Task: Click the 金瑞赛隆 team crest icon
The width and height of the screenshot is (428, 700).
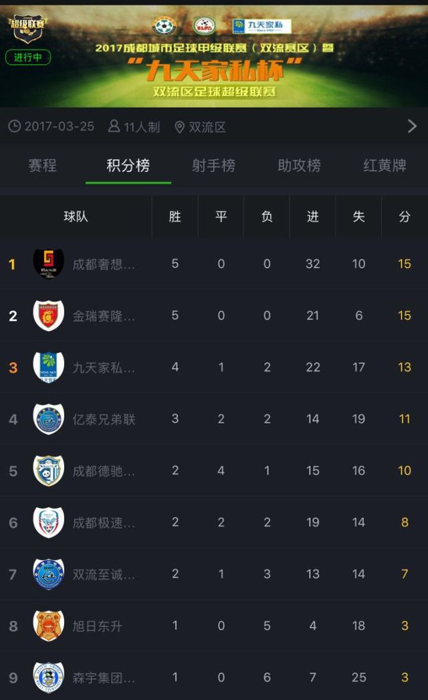Action: pos(49,315)
